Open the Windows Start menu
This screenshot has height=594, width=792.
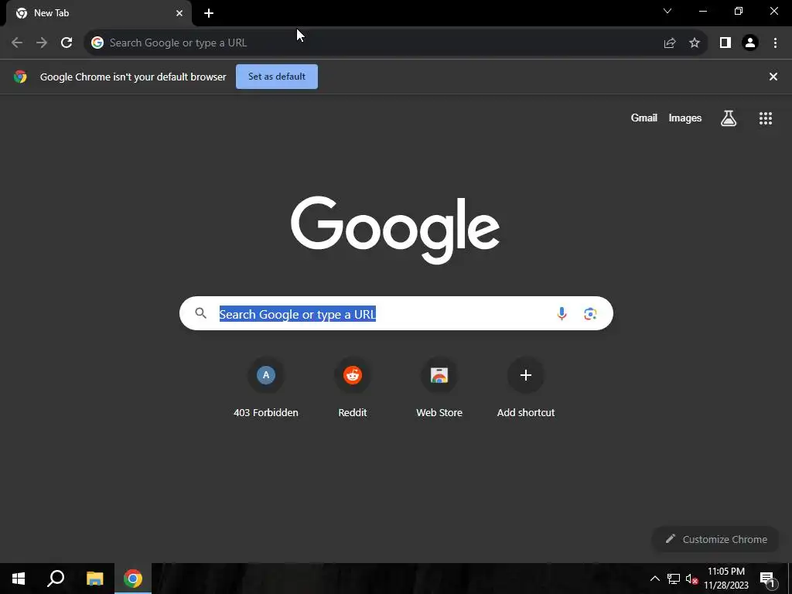[19, 579]
